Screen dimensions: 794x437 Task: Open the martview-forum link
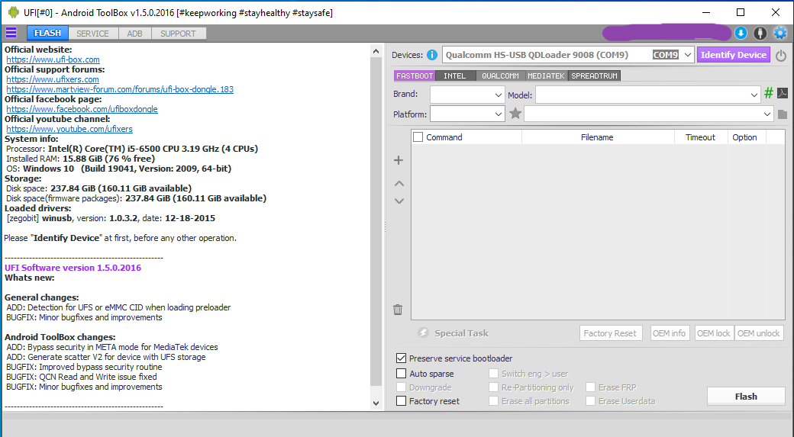(120, 89)
